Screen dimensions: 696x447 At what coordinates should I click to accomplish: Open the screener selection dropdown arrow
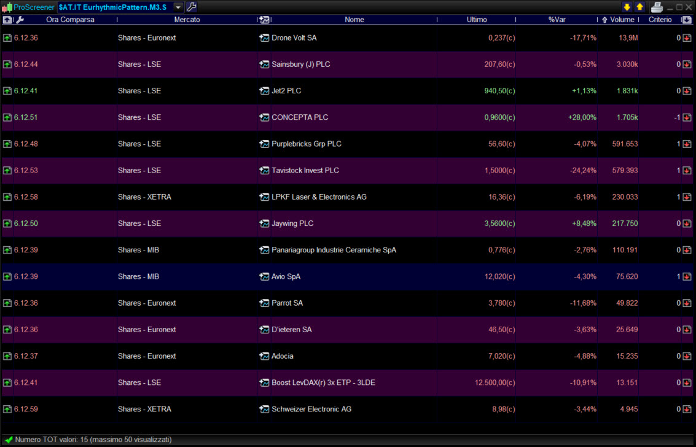178,7
